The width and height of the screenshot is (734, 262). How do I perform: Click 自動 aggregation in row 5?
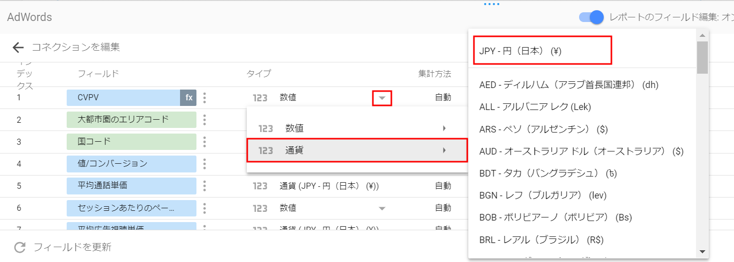pos(443,186)
